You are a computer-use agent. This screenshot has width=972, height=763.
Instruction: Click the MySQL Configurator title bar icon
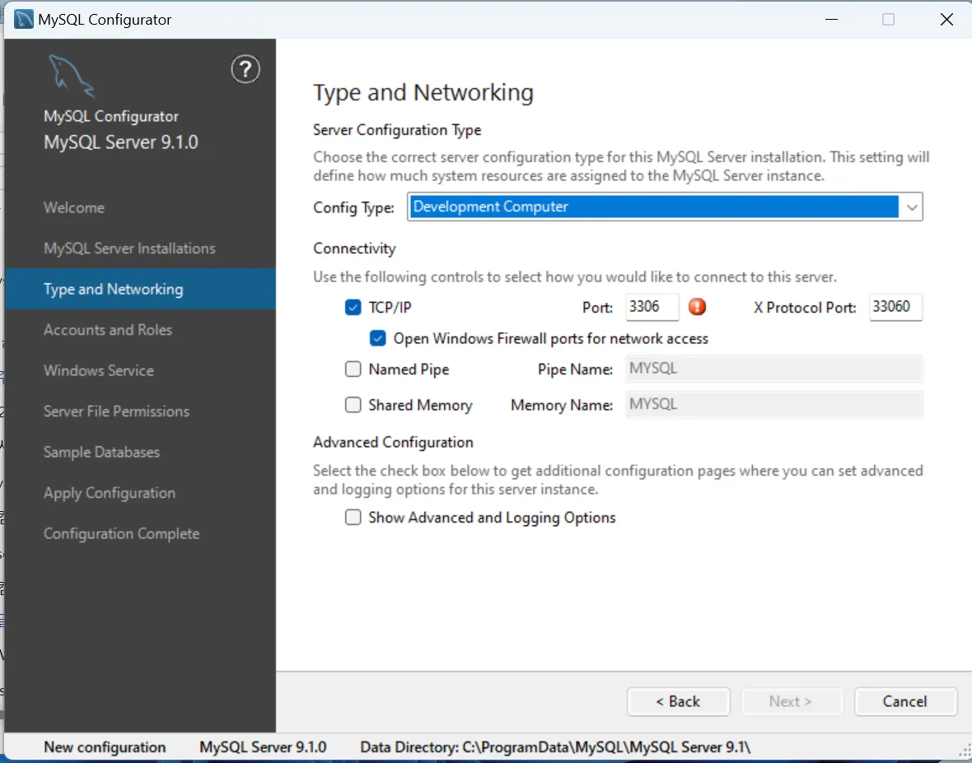pyautogui.click(x=24, y=19)
